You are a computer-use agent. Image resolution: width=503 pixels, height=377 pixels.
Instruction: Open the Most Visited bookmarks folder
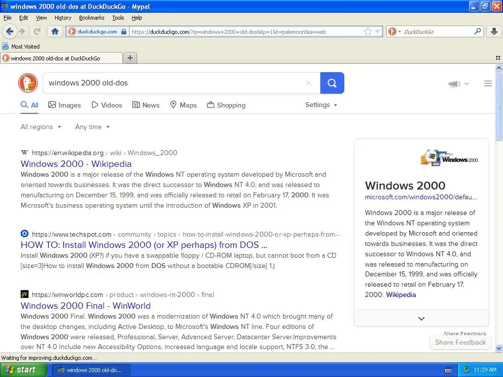[x=21, y=47]
